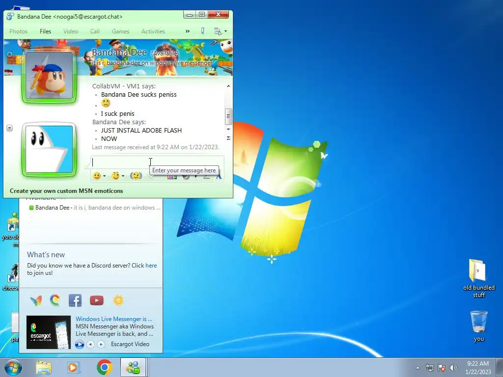This screenshot has height=377, width=503.
Task: Open the sun weather icon
Action: [x=118, y=300]
